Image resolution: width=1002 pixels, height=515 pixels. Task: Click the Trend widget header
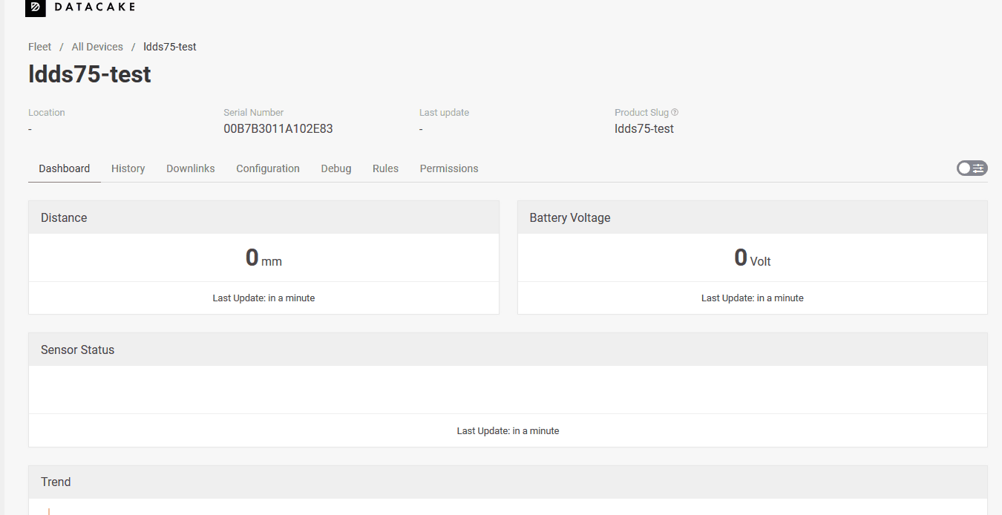coord(508,482)
